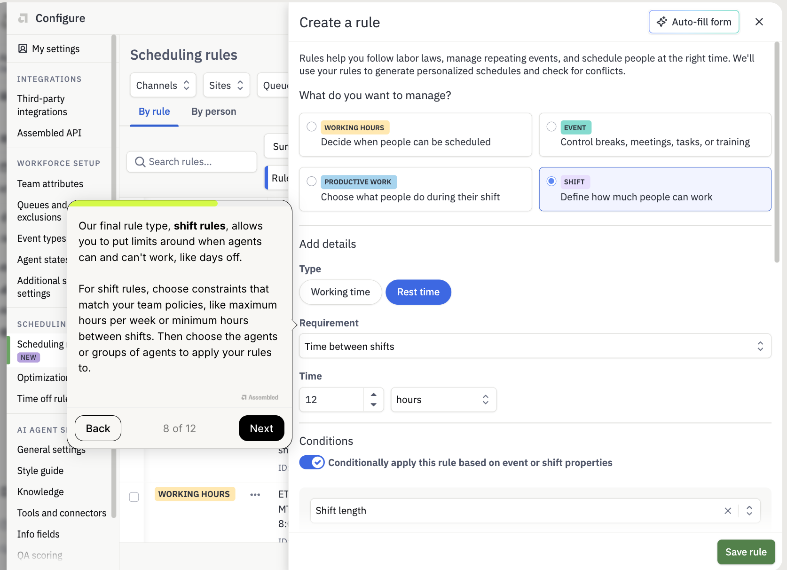This screenshot has height=570, width=787.
Task: Click the Auto-fill form sparkle icon
Action: [662, 22]
